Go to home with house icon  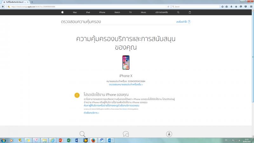click(236, 7)
